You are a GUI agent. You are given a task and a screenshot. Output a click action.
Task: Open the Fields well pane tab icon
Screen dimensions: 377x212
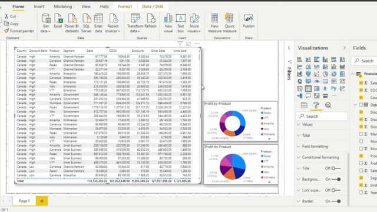click(304, 105)
